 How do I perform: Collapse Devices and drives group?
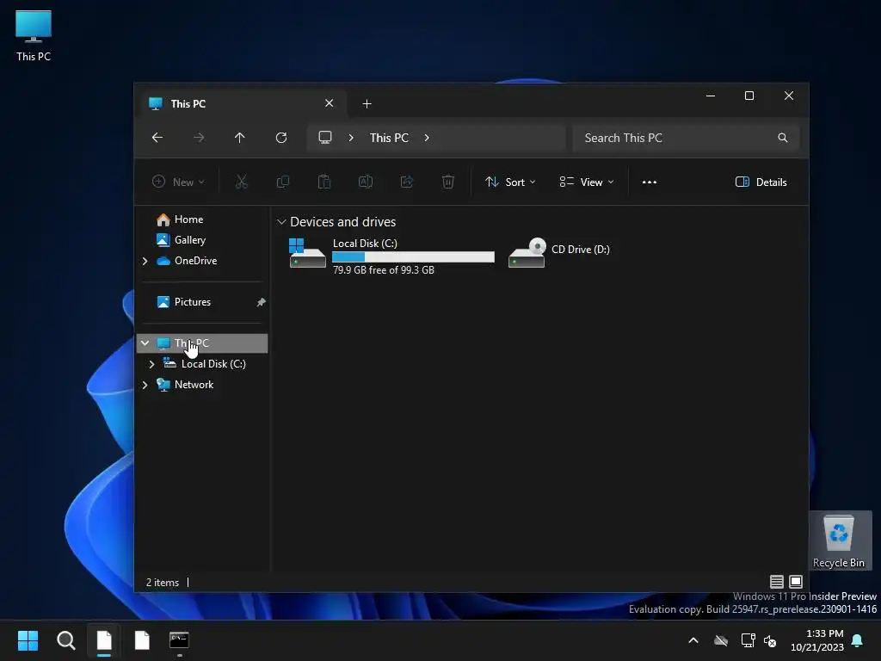pos(281,222)
